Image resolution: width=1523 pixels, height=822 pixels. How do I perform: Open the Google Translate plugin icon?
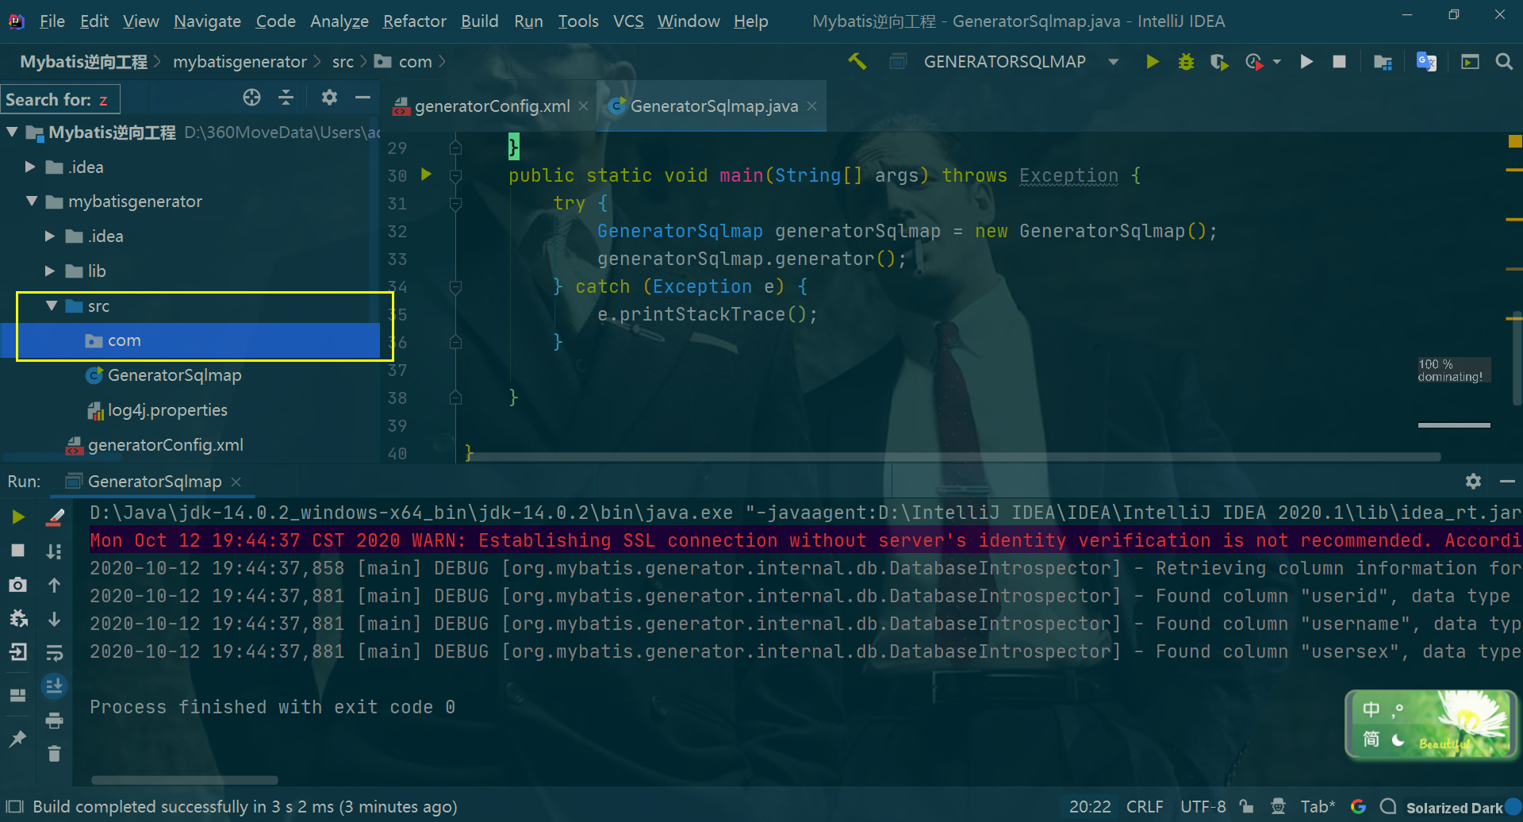pos(1426,62)
